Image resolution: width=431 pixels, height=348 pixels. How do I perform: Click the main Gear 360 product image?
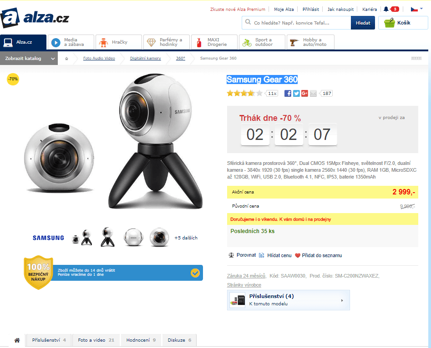tap(113, 141)
